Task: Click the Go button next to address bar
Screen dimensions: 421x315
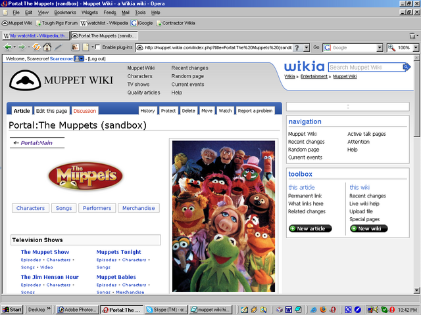Action: click(x=316, y=47)
